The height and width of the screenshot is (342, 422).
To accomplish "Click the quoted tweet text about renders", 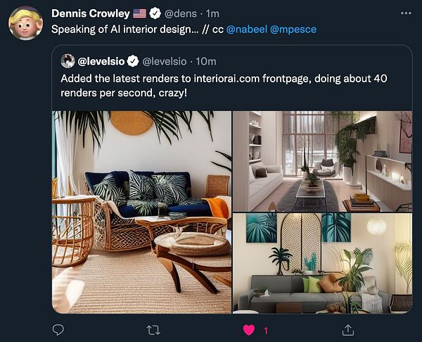I will coord(224,86).
